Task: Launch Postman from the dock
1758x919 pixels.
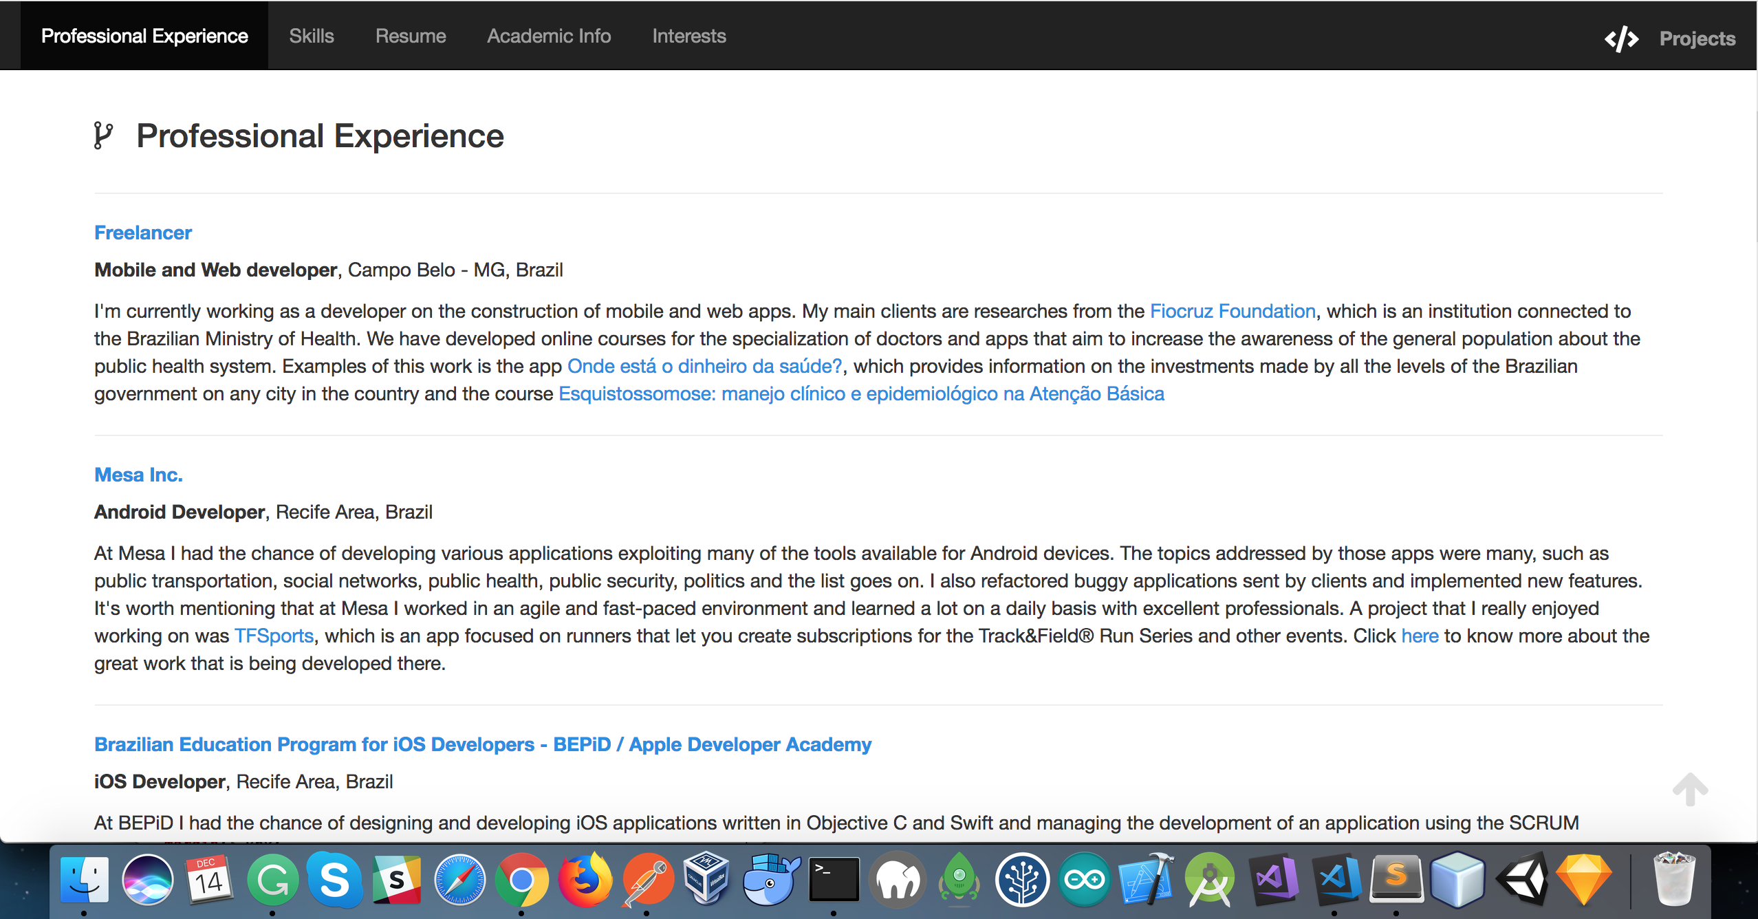Action: click(647, 880)
